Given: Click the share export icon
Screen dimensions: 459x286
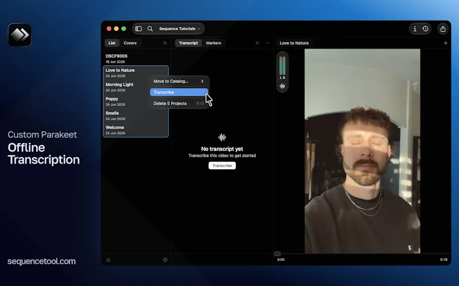Looking at the screenshot, I should 443,29.
